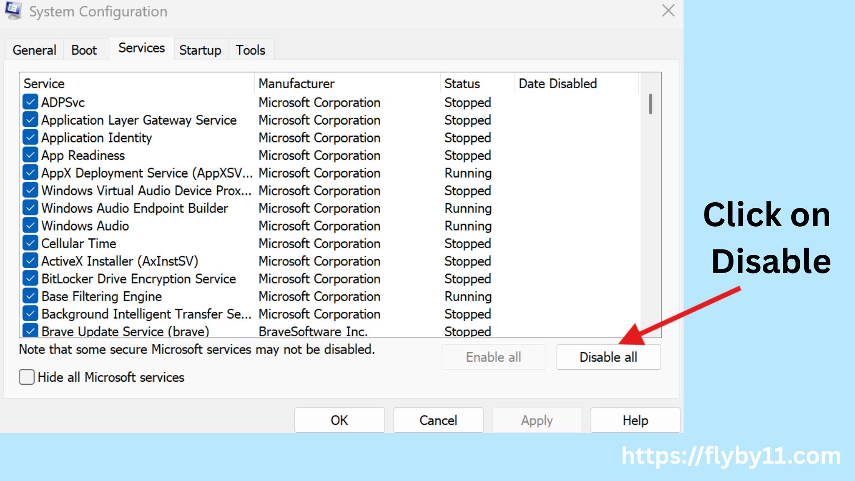Uncheck the ADPSvc service
Screen dimensions: 855x481
coord(30,102)
